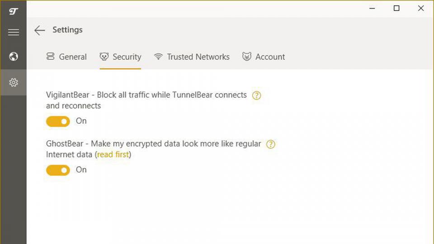The height and width of the screenshot is (244, 434).
Task: Open the Account tab
Action: [270, 57]
